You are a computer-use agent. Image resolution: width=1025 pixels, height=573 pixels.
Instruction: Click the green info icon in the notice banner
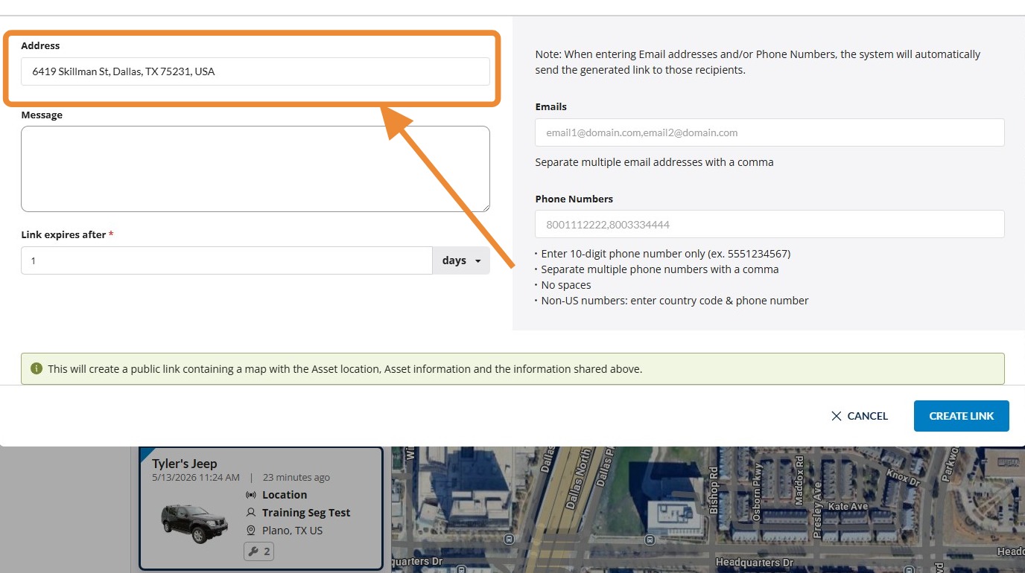coord(37,368)
